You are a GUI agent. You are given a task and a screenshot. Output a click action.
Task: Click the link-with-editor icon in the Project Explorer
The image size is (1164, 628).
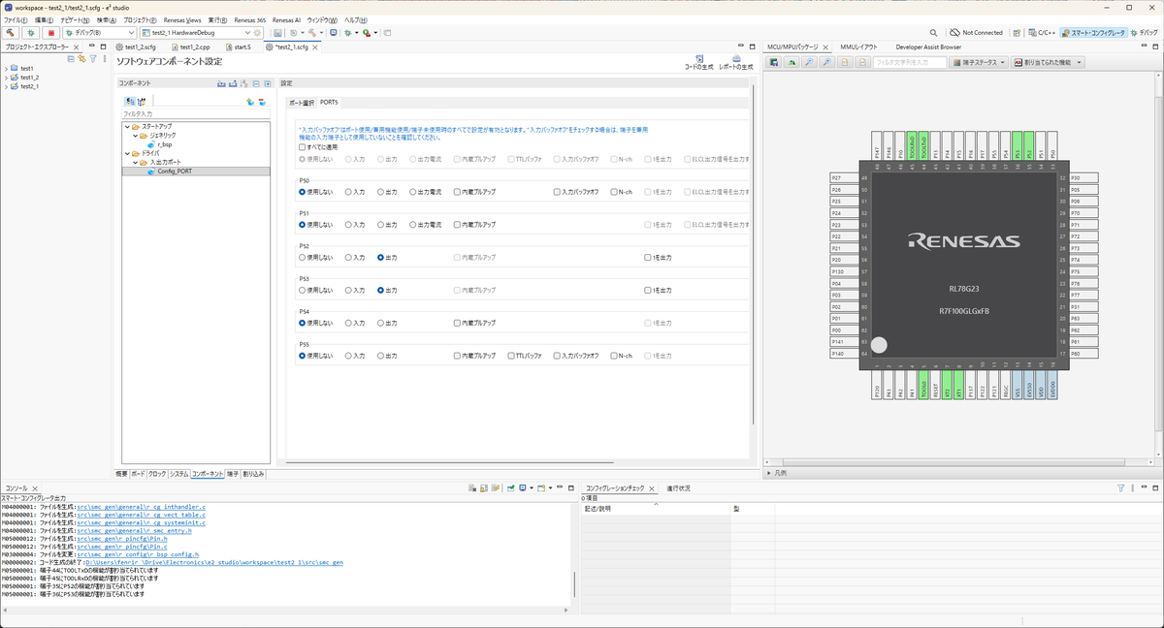81,58
